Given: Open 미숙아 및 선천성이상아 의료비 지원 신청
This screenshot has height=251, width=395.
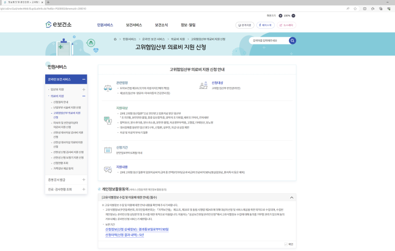Looking at the screenshot, I should tap(65, 125).
